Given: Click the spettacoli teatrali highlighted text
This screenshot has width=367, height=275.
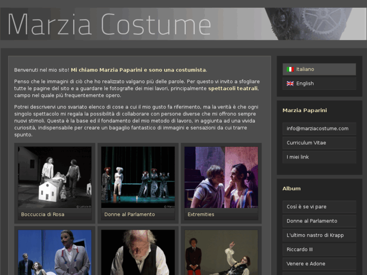Looking at the screenshot, I should tap(233, 88).
